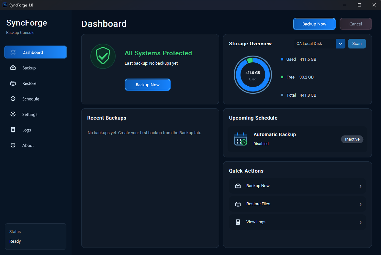This screenshot has height=255, width=381.
Task: Click the Dashboard grid icon in sidebar
Action: (x=13, y=52)
